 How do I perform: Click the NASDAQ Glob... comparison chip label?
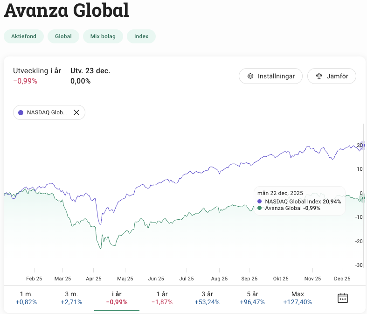tap(47, 112)
